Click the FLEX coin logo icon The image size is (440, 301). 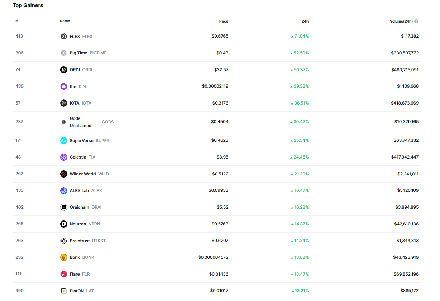pyautogui.click(x=64, y=37)
